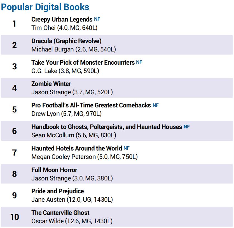Screen dimensions: 234x228
Task: Click NF badge next to Monster Encounters
Action: (139, 62)
